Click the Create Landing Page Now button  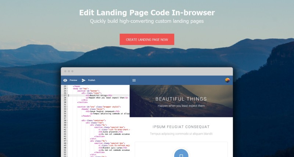point(147,40)
